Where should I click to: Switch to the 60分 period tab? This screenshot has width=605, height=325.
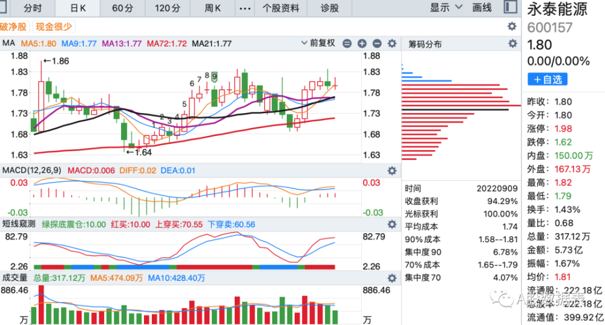coord(123,8)
